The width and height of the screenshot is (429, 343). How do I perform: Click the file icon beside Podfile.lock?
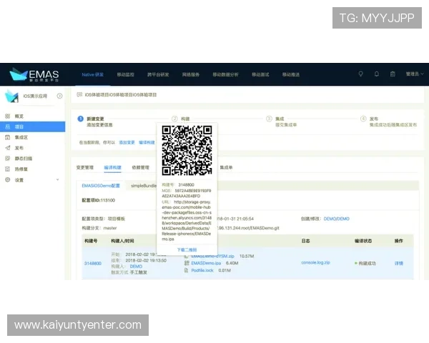(x=187, y=270)
